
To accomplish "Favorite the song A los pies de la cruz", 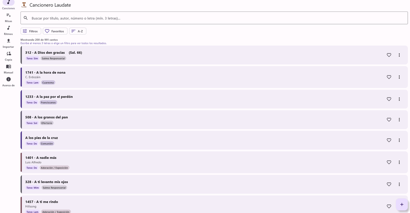I will pos(389,140).
